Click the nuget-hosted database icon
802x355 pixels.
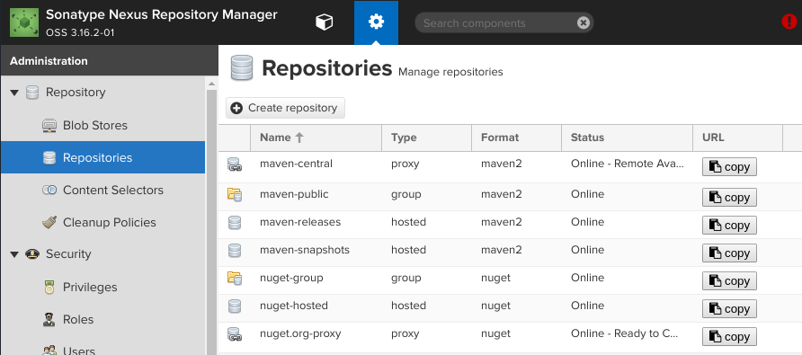[x=235, y=306]
